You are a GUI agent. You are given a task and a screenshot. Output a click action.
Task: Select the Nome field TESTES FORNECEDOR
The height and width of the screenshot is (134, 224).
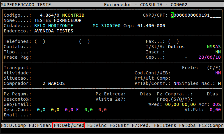58,20
